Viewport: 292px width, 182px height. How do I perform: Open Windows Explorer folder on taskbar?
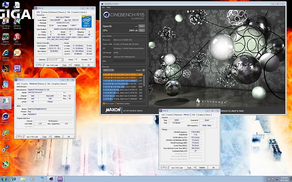coord(23,179)
